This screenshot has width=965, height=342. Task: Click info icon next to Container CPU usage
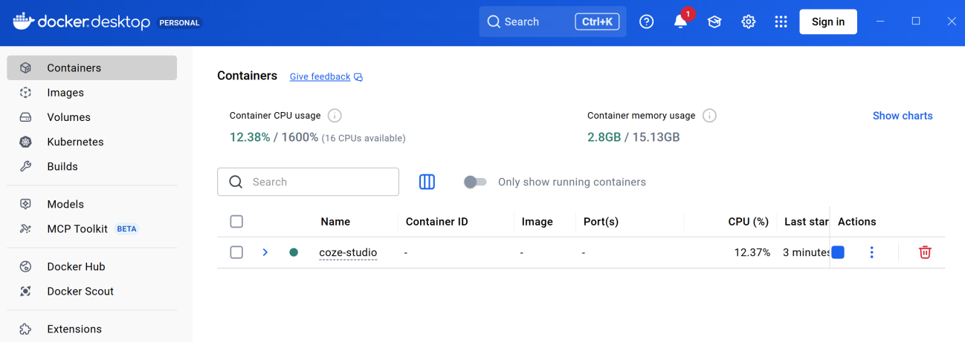point(335,116)
